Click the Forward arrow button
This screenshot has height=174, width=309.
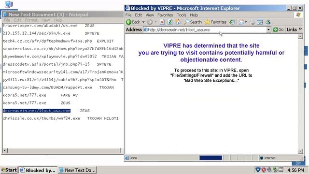[150, 22]
